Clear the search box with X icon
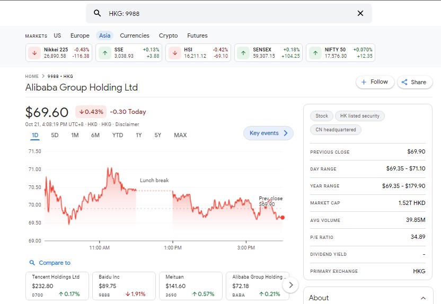Image resolution: width=441 pixels, height=304 pixels. [360, 13]
